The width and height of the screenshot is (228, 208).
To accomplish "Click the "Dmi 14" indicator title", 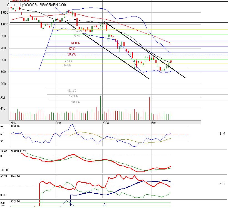I will [16, 176].
